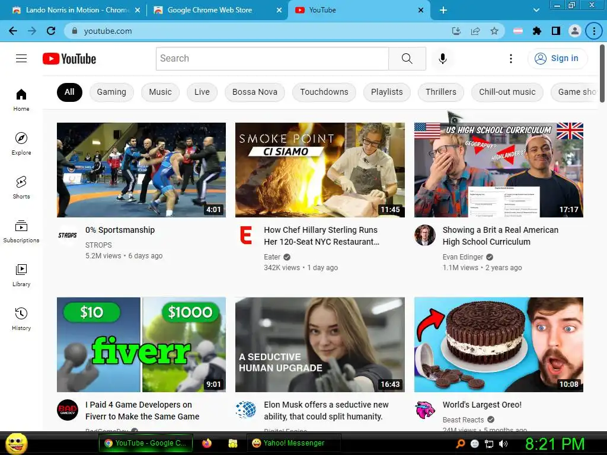
Task: Select the Thrillers filter chip
Action: click(x=441, y=92)
